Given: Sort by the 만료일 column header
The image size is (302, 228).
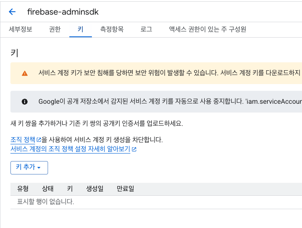Looking at the screenshot, I should pyautogui.click(x=125, y=188).
